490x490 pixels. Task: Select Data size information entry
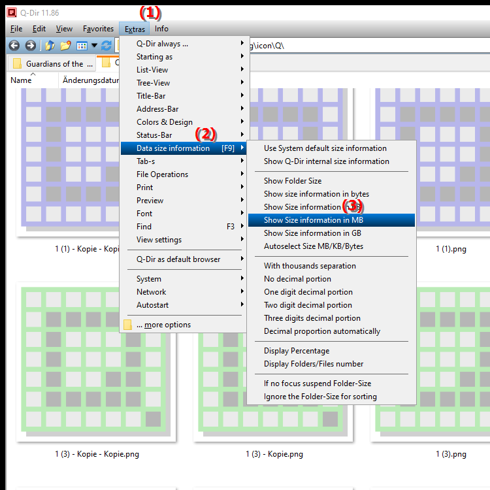pos(184,148)
